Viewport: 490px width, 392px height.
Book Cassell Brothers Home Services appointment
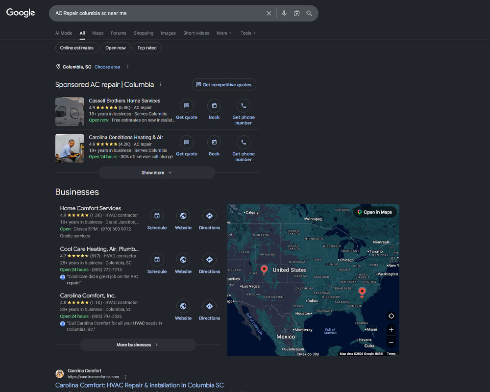tap(214, 110)
